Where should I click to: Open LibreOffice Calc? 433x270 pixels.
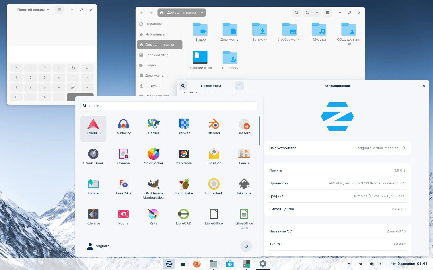(x=244, y=214)
